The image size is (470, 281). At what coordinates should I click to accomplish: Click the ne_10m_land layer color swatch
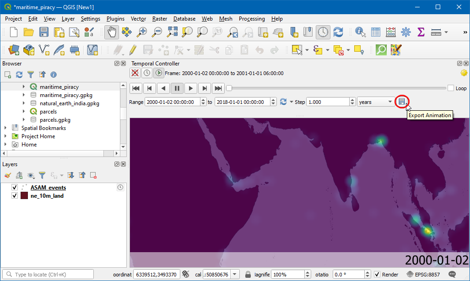tap(24, 196)
